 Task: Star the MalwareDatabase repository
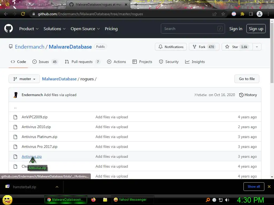tap(237, 47)
